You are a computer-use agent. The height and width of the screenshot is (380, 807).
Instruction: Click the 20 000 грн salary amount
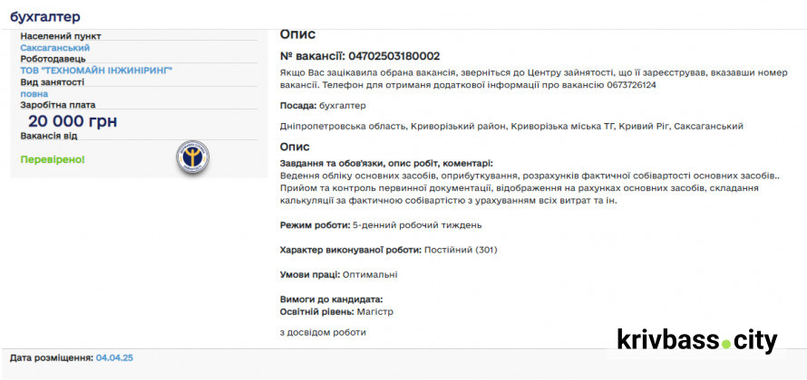(73, 121)
